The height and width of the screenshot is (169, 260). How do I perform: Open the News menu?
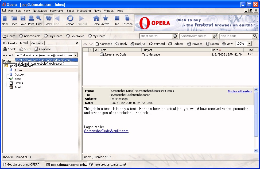pos(97,11)
